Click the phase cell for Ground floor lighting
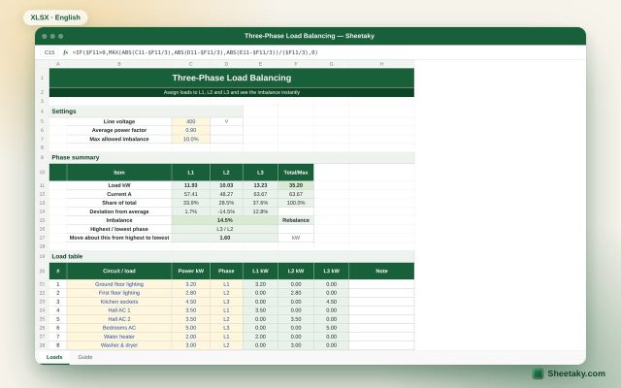This screenshot has height=388, width=621. (226, 284)
